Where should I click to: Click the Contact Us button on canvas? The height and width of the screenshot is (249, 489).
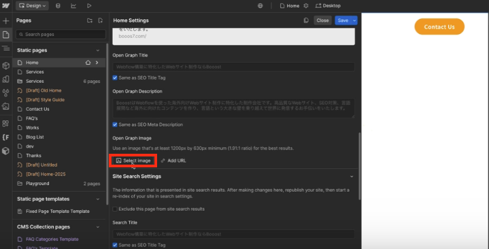click(439, 27)
